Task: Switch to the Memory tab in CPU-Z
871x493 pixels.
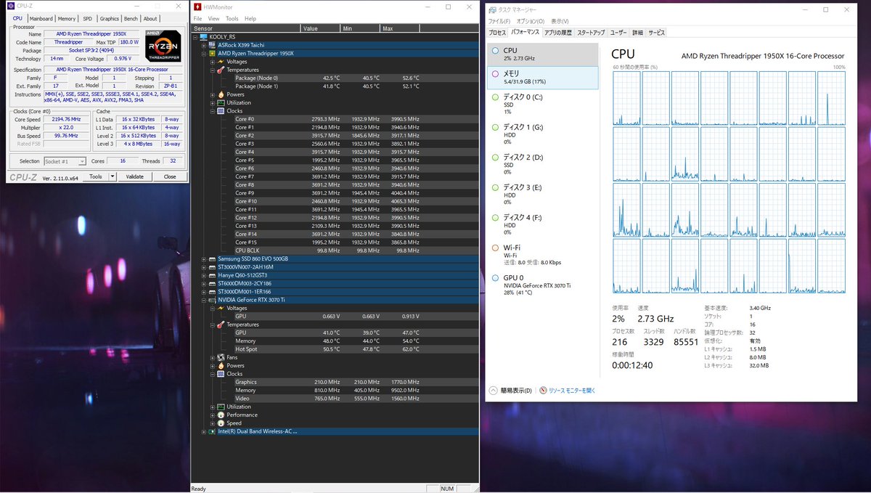Action: coord(67,19)
